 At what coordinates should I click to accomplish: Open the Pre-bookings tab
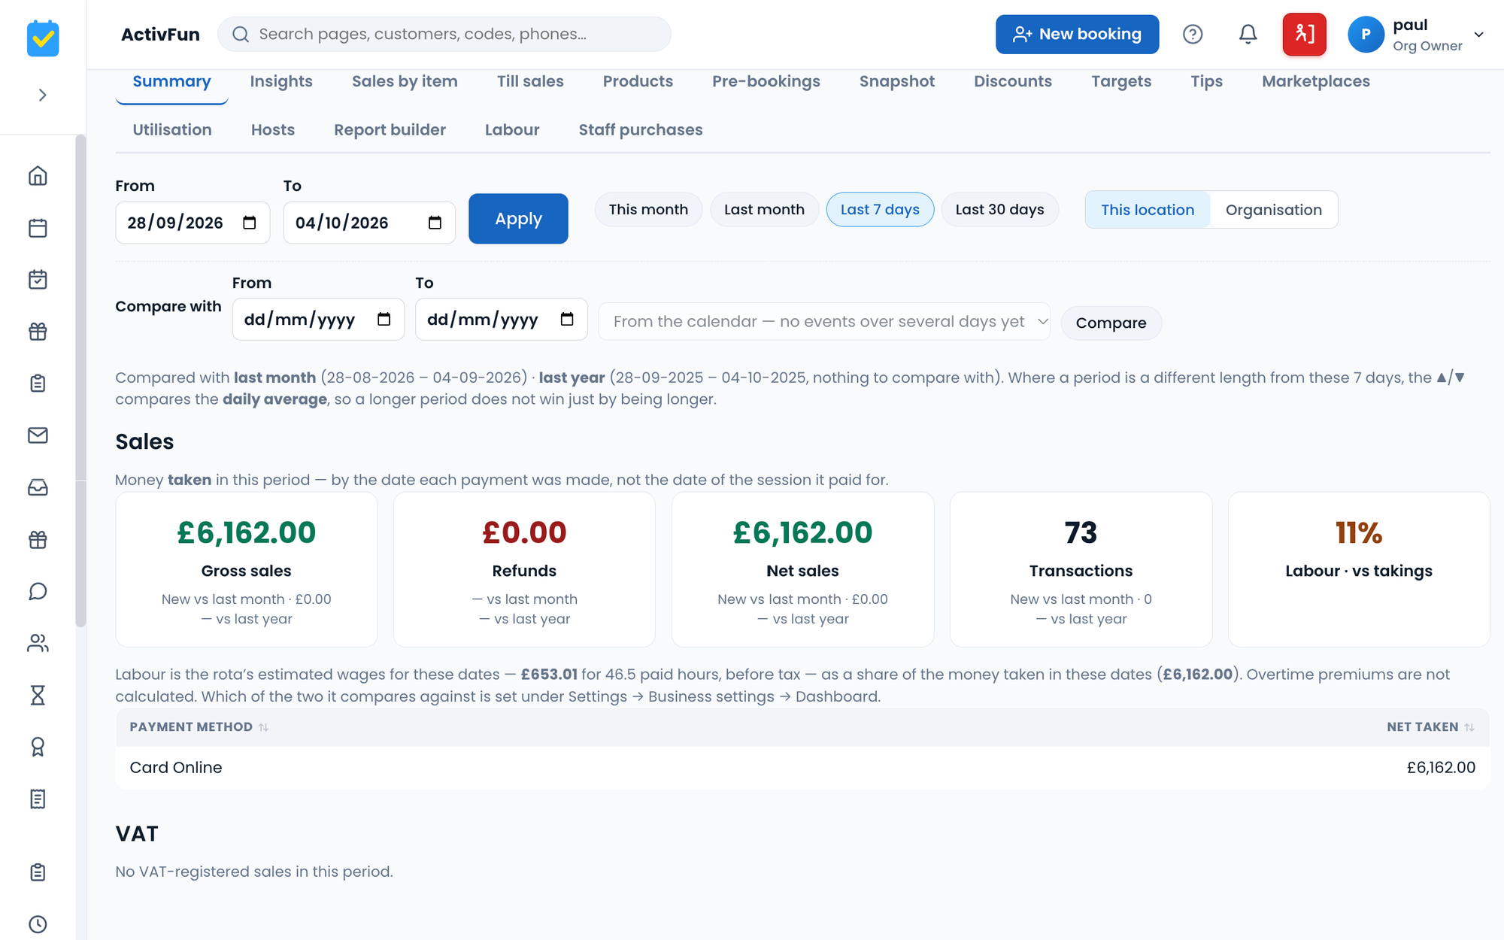pos(766,81)
